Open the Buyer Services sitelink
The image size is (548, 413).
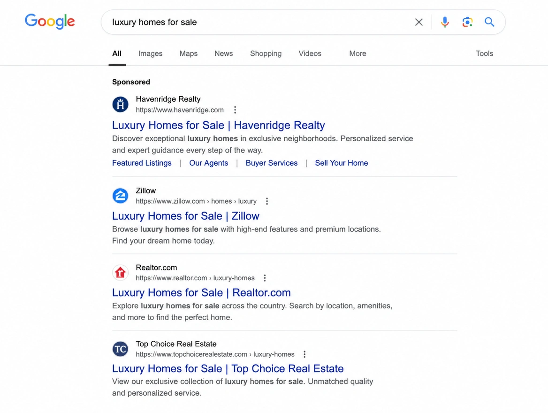272,163
